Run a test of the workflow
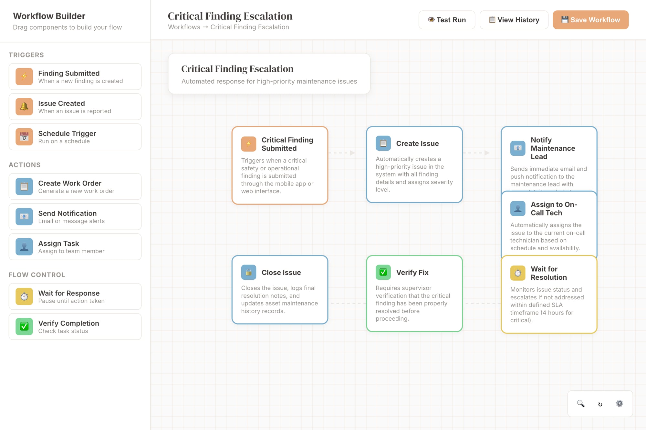The image size is (646, 430). (447, 20)
